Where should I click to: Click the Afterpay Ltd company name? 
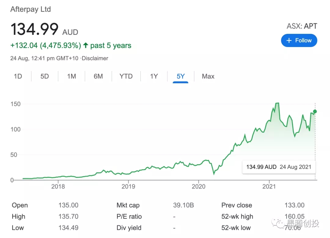coord(31,9)
